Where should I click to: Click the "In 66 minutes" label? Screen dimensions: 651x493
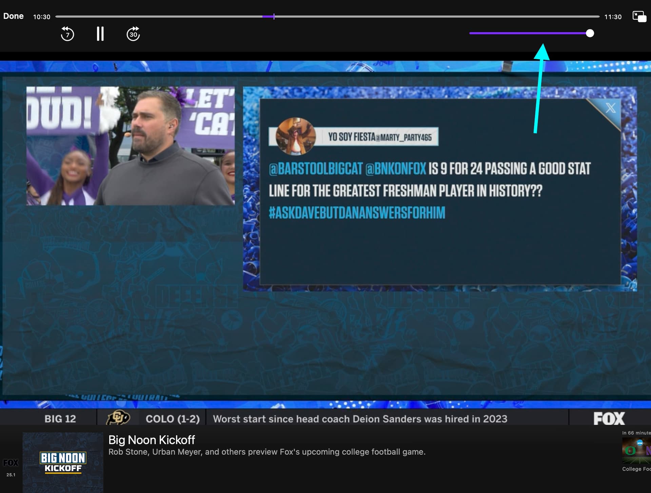pos(636,433)
